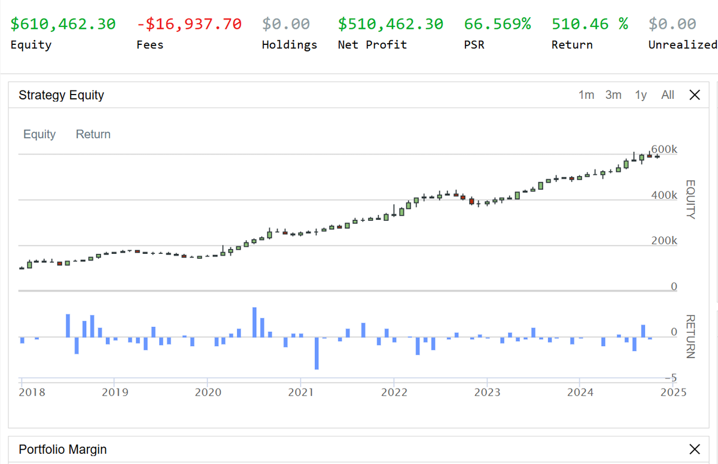Click the $510,462.30 net profit value
The image size is (718, 464).
pyautogui.click(x=391, y=24)
